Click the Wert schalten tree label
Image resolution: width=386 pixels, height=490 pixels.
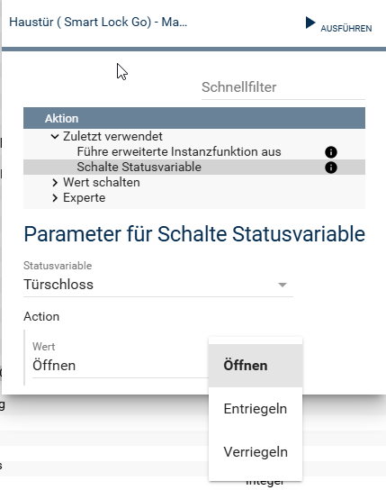click(x=102, y=183)
